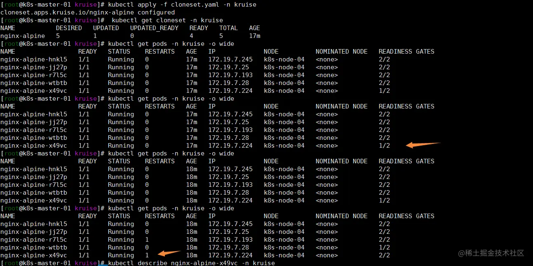533x266 pixels.
Task: Click IP 172.19.7.224 in row with 1 restart
Action: pos(230,255)
